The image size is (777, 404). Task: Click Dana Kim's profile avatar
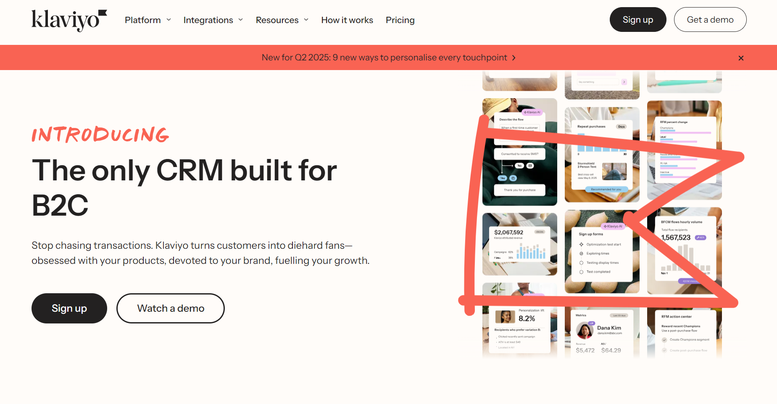click(585, 331)
